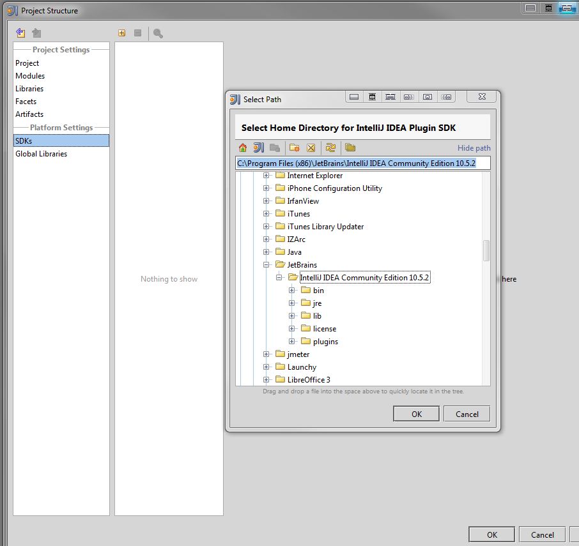Click the folder tree vertical scrollbar thumb
This screenshot has height=546, width=579.
486,250
